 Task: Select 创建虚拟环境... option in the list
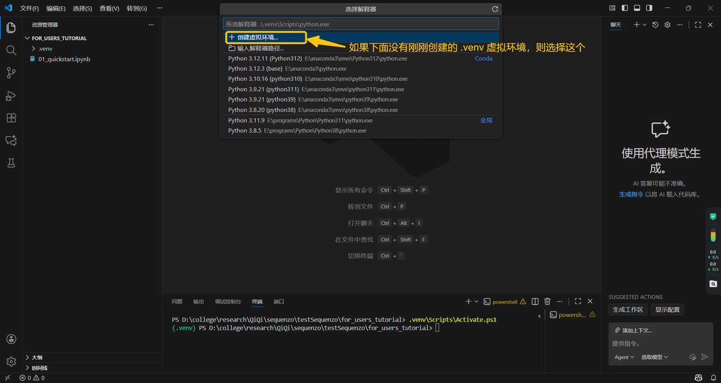pos(257,37)
